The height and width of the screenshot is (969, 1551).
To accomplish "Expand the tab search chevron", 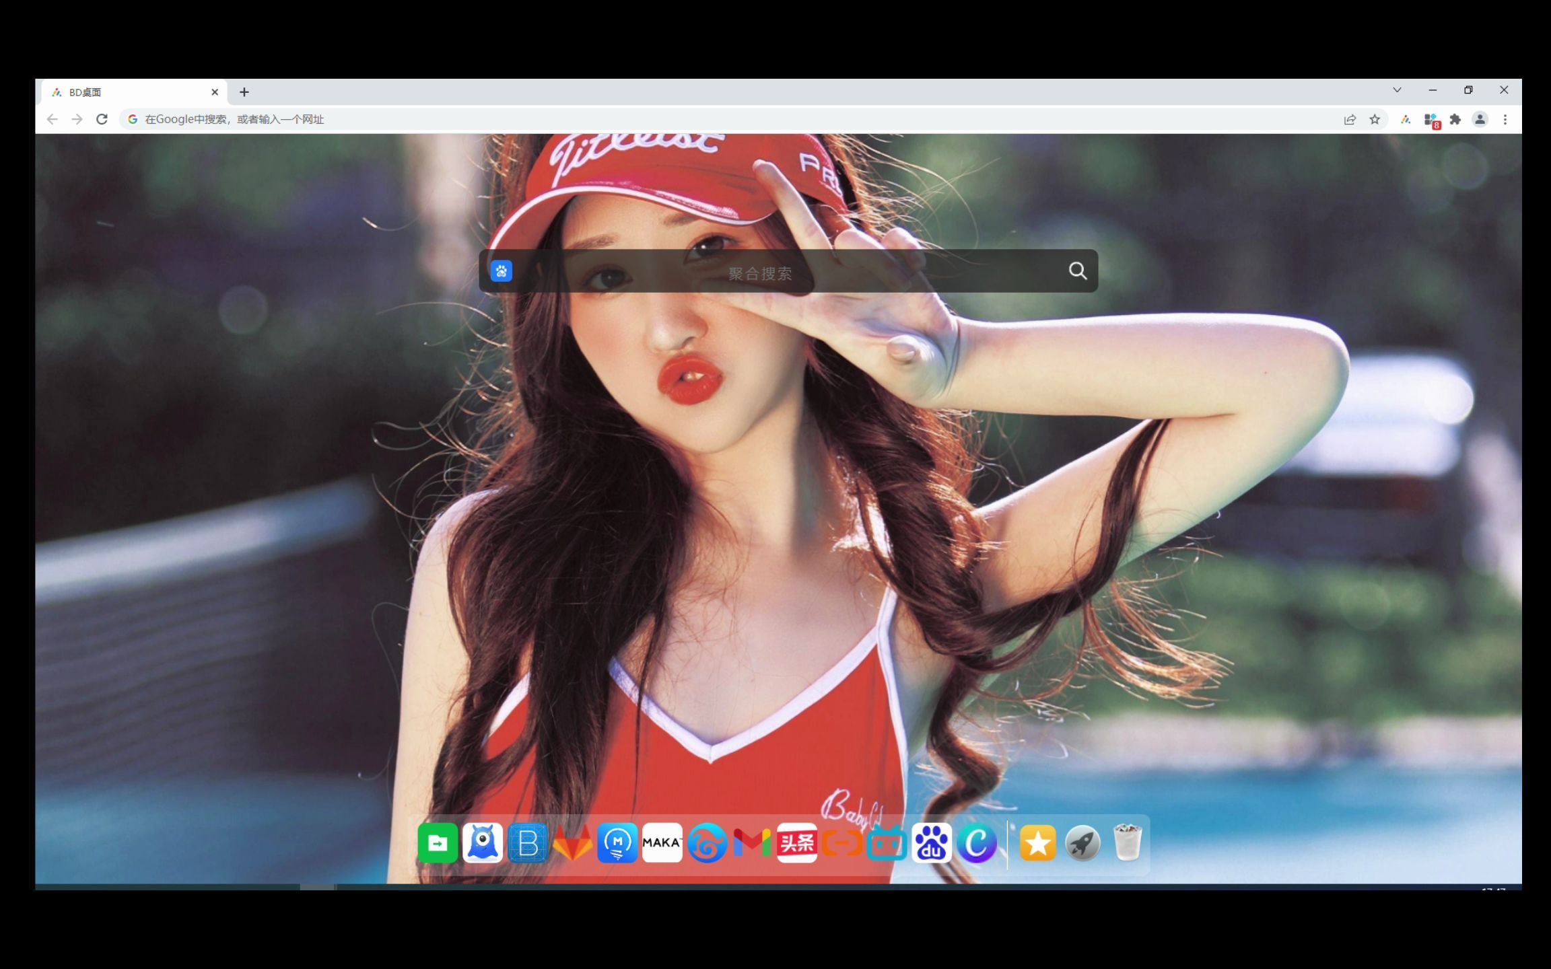I will [1398, 90].
